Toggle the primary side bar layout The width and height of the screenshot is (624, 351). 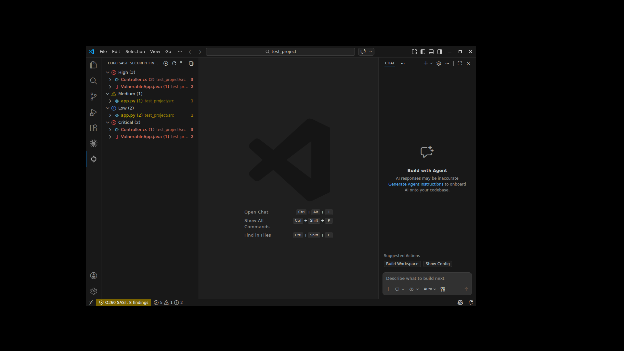point(423,52)
